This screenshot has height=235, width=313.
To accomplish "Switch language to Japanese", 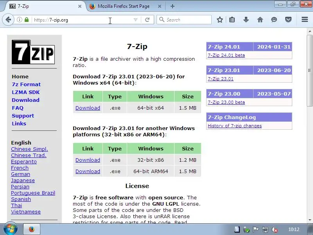I will pyautogui.click(x=23, y=181).
